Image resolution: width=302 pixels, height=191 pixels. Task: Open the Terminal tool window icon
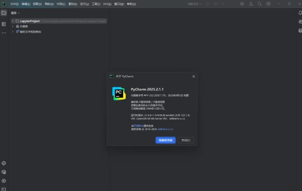point(4,189)
